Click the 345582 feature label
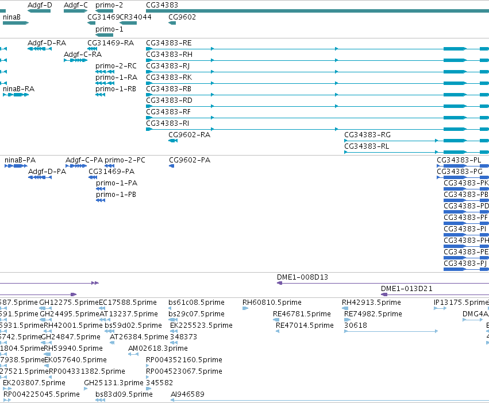Screen dimensions: 489x403 tap(159, 383)
